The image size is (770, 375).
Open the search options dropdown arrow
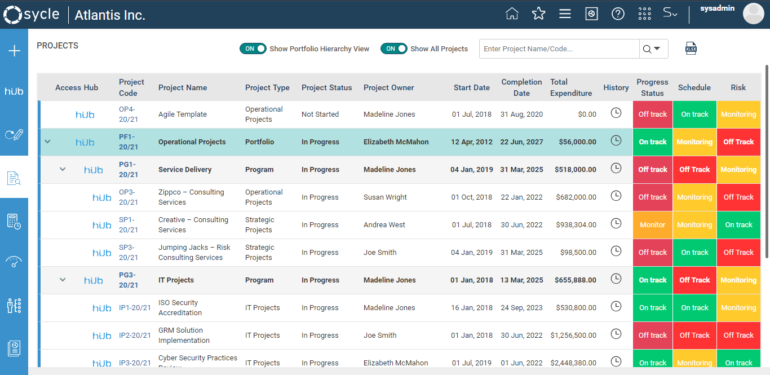[657, 49]
